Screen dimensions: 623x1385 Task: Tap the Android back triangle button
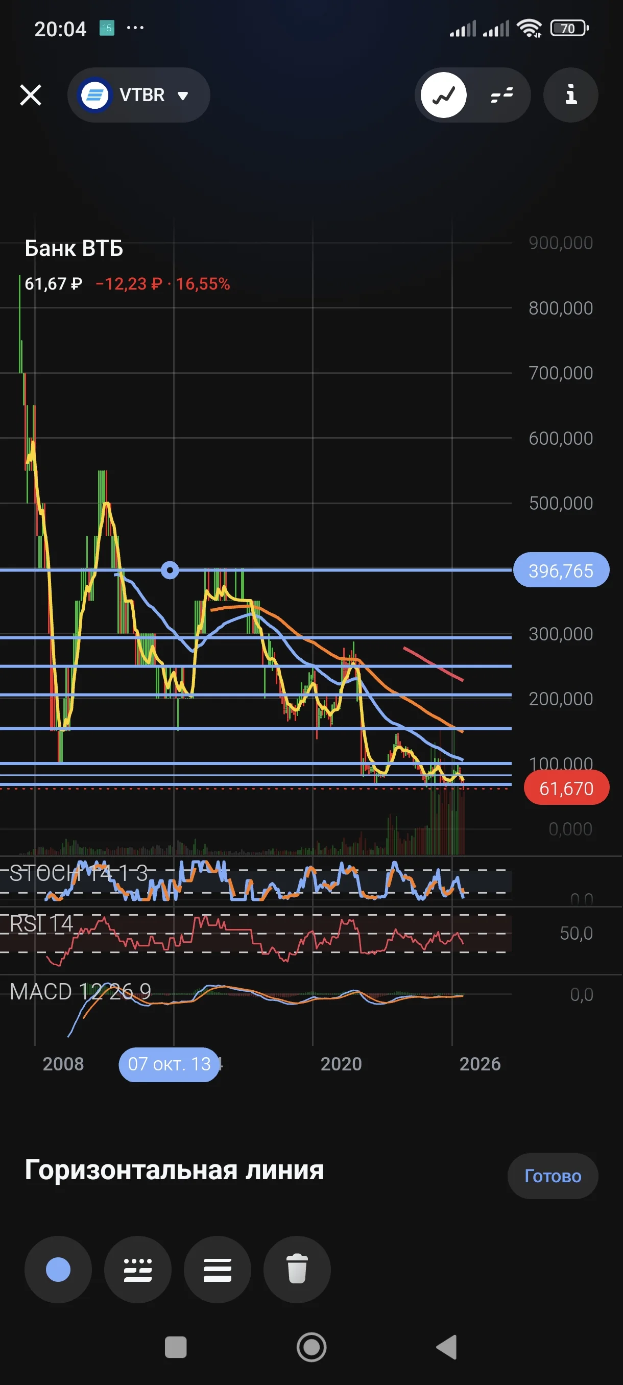tap(447, 1347)
